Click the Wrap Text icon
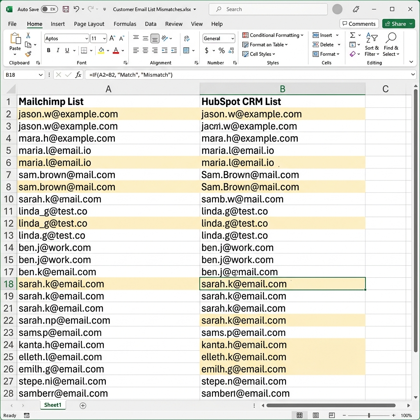Viewport: 420px width, 420px height. [x=187, y=38]
